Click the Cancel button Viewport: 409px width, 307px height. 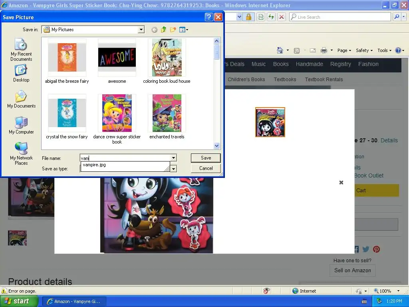[x=206, y=168]
